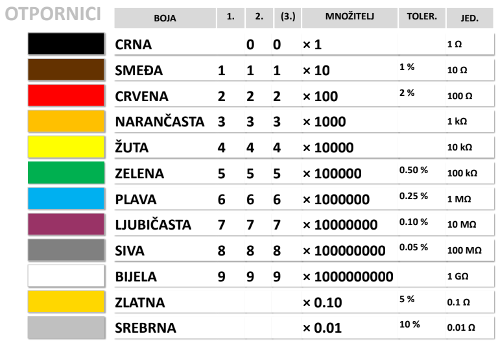This screenshot has height=345, width=498.
Task: Pick the red color swatch
Action: 65,95
